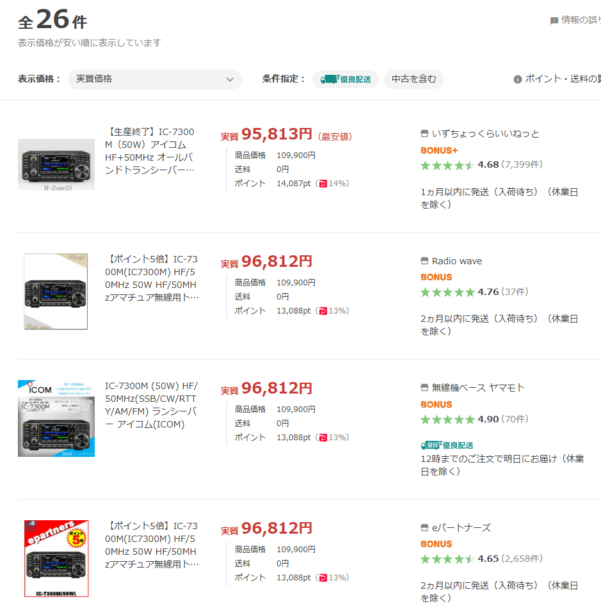Click the epartners IC-7300M(50W) thumbnail

[56, 559]
